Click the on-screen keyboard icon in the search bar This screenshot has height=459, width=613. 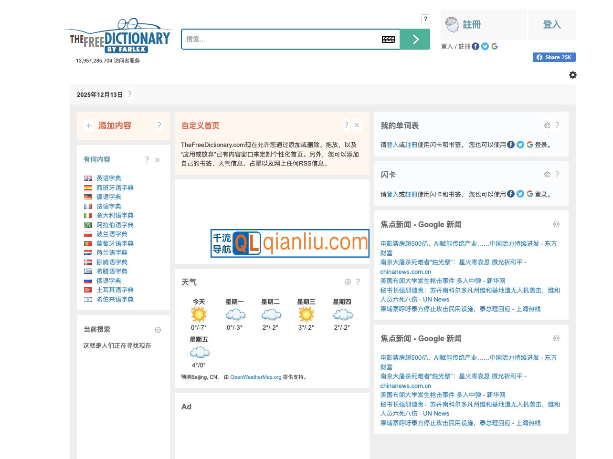coord(388,39)
